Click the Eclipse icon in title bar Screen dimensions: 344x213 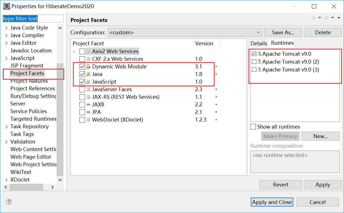click(x=6, y=6)
